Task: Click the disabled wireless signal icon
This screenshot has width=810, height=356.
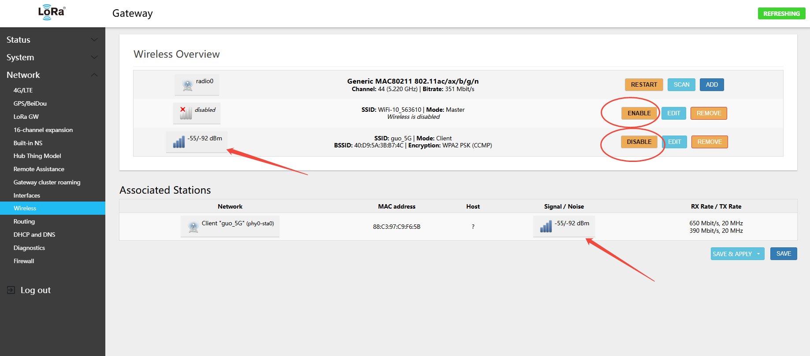Action: 186,113
